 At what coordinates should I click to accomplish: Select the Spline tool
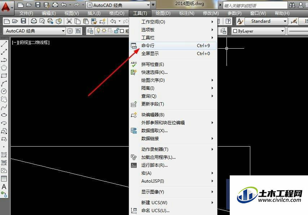[4, 107]
